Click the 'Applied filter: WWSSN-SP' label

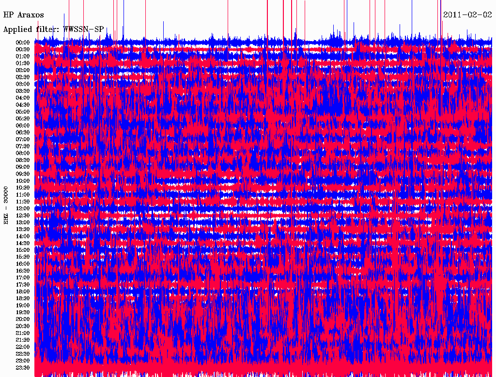(x=53, y=29)
